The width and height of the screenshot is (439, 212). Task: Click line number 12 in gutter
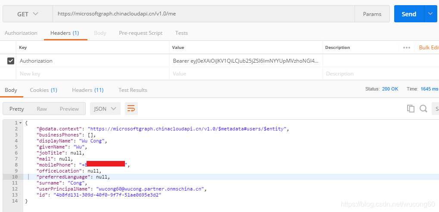coord(15,189)
